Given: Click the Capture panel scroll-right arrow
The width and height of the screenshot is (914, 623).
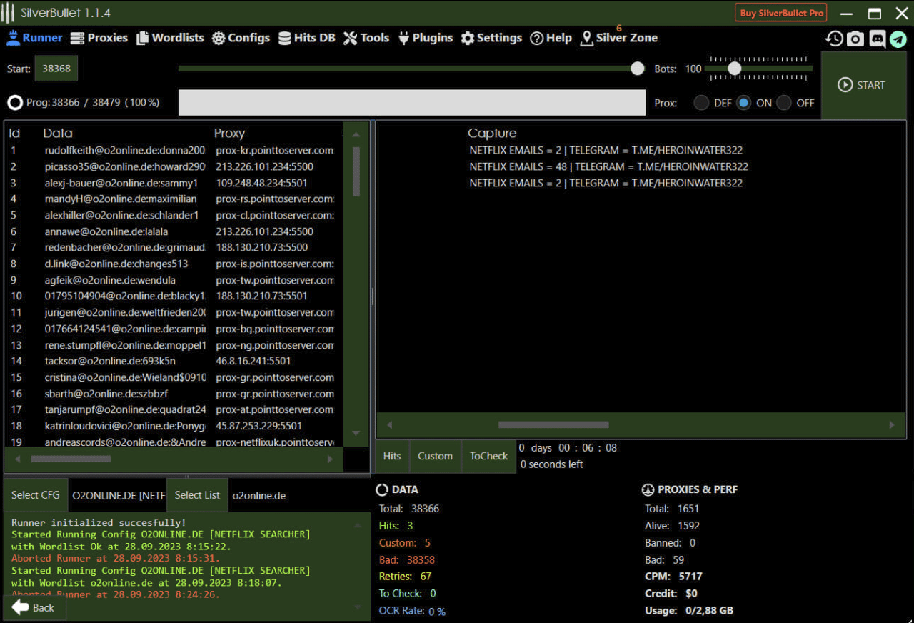Looking at the screenshot, I should (892, 424).
